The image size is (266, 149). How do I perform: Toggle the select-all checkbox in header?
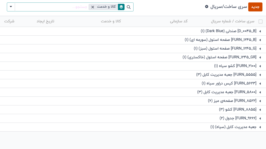260,22
